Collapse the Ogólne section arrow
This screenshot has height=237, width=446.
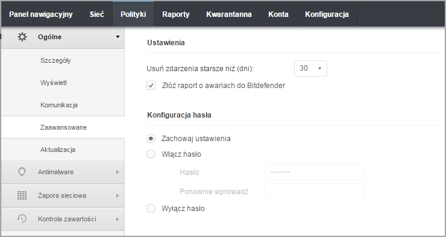coord(118,37)
